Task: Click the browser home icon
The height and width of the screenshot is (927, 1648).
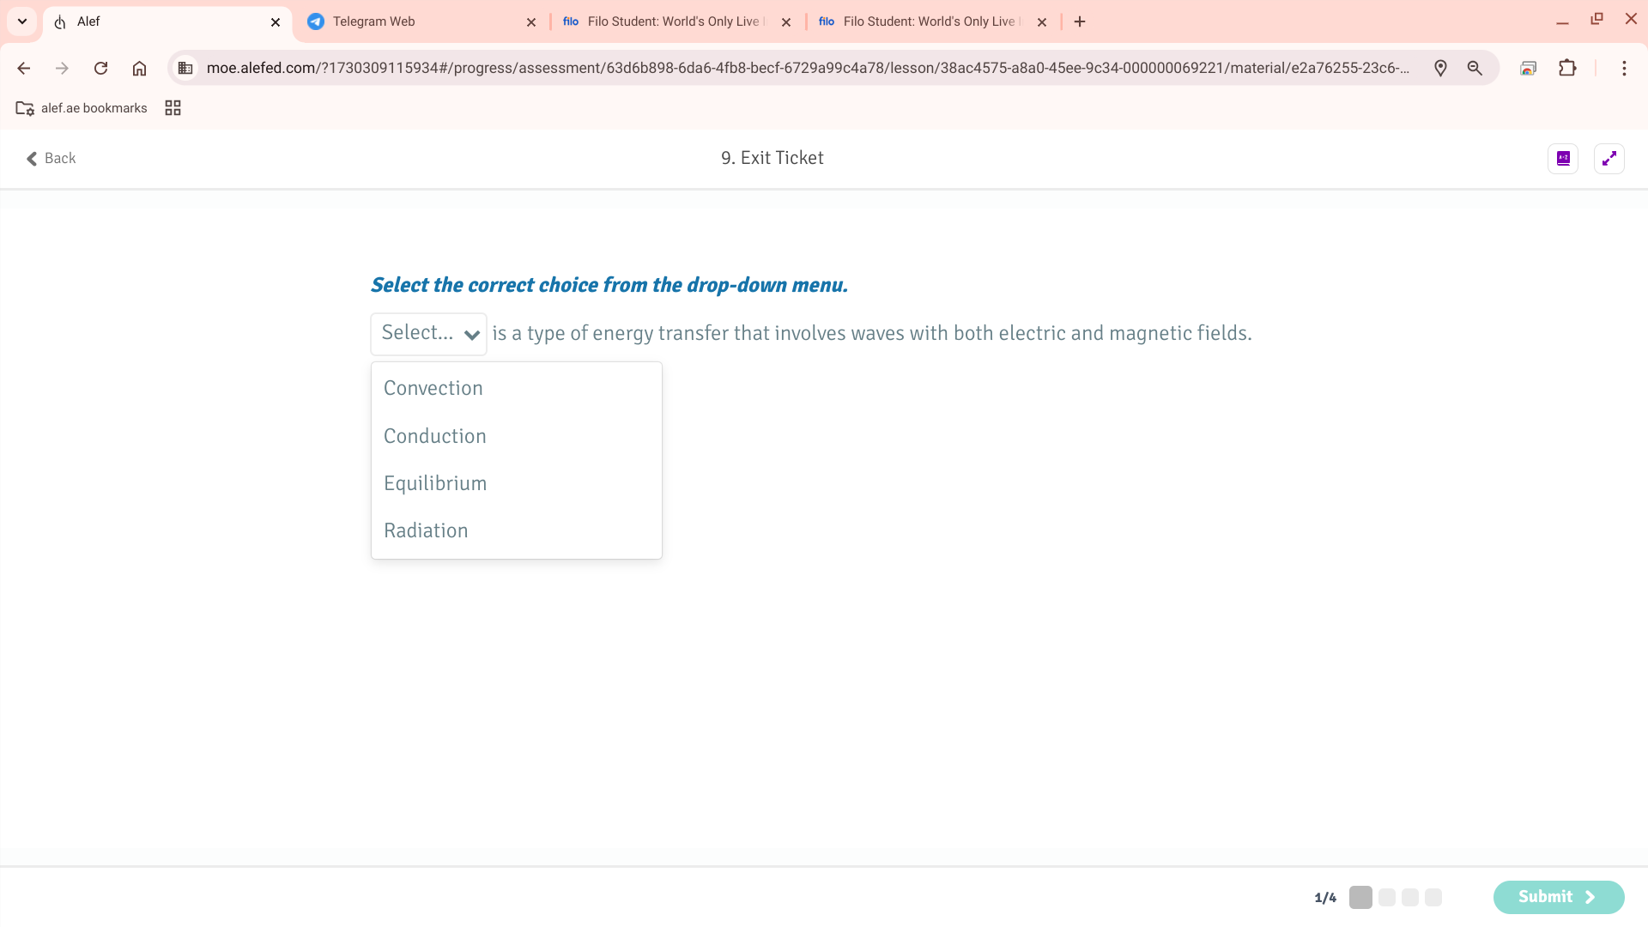Action: tap(139, 68)
